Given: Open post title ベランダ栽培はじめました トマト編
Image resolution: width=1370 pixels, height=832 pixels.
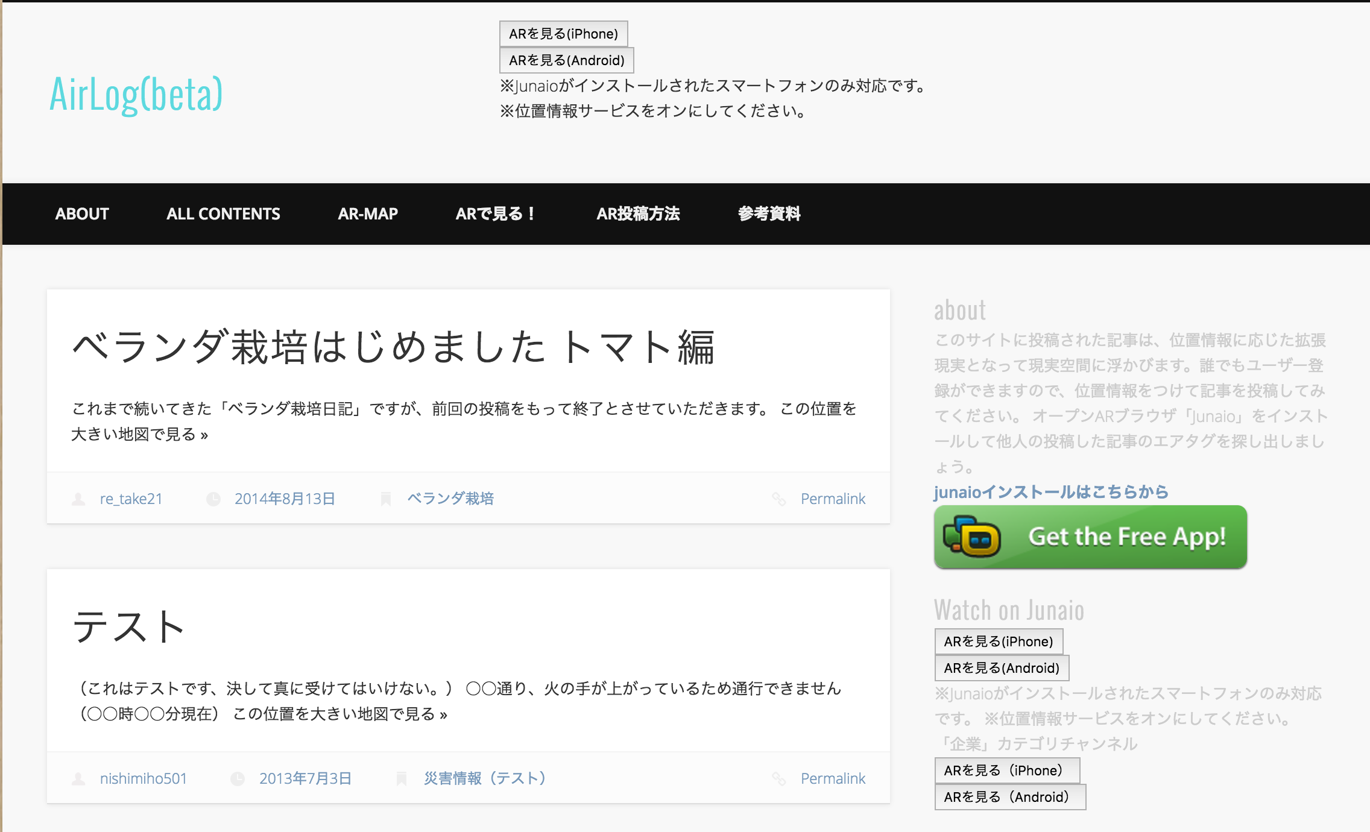Looking at the screenshot, I should [393, 348].
